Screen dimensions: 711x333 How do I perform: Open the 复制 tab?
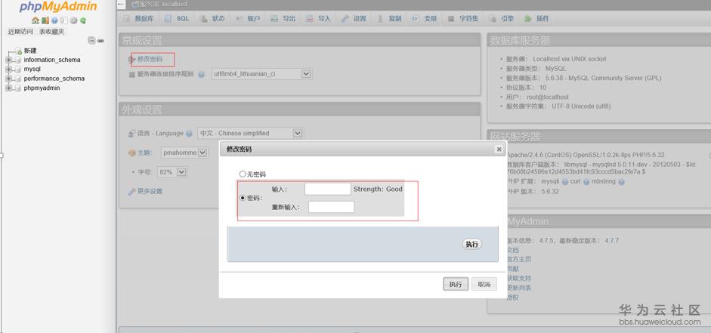coord(390,19)
